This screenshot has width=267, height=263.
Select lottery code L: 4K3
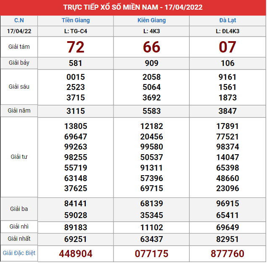point(151,31)
